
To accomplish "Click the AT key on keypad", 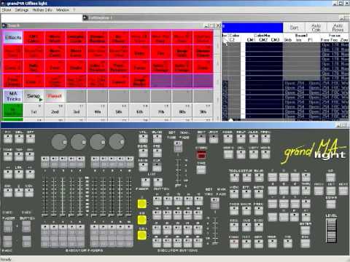I will tap(306, 217).
